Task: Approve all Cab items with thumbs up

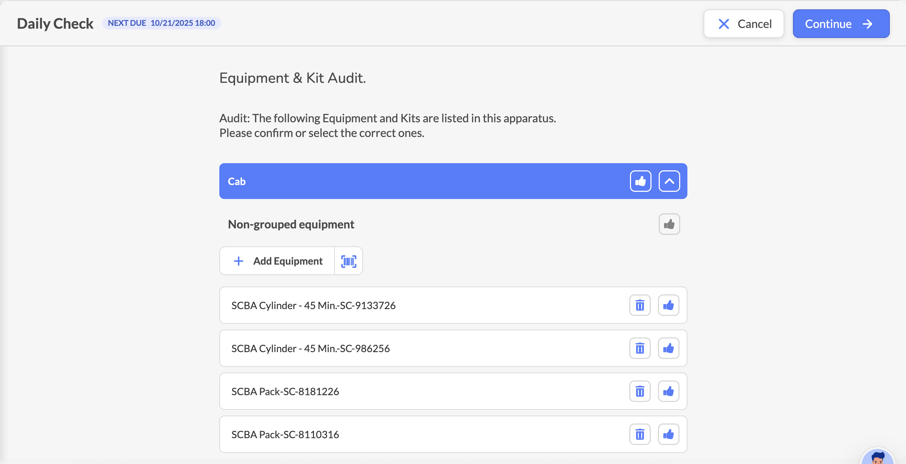Action: tap(640, 181)
